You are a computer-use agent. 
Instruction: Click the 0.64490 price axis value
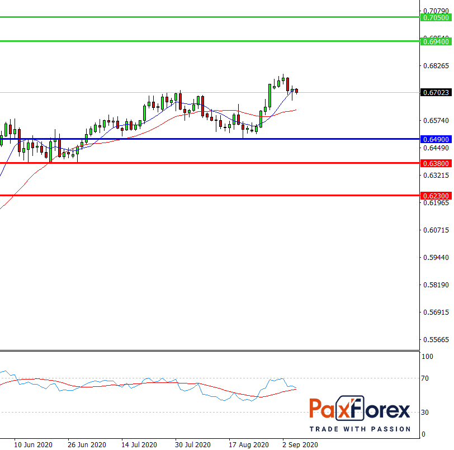tap(436, 148)
